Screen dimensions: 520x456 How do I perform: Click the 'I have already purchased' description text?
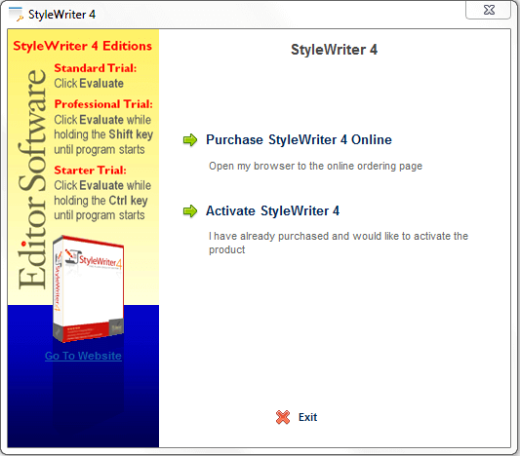tap(339, 243)
